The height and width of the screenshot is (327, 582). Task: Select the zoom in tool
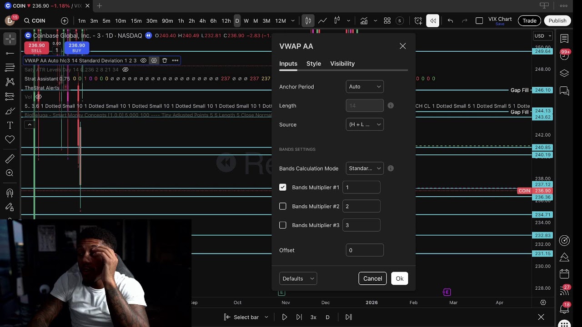10,173
